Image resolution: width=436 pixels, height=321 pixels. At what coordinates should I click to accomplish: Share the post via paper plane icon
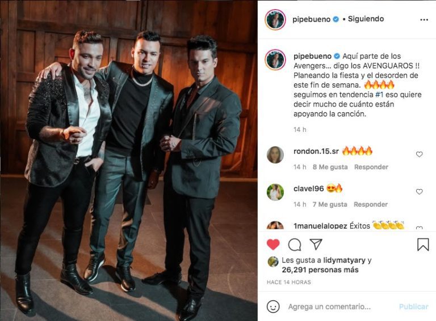(x=316, y=244)
